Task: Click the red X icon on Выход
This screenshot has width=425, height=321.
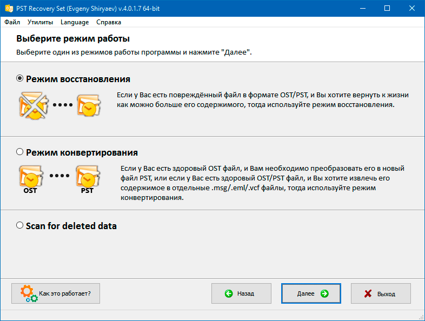Action: point(368,293)
